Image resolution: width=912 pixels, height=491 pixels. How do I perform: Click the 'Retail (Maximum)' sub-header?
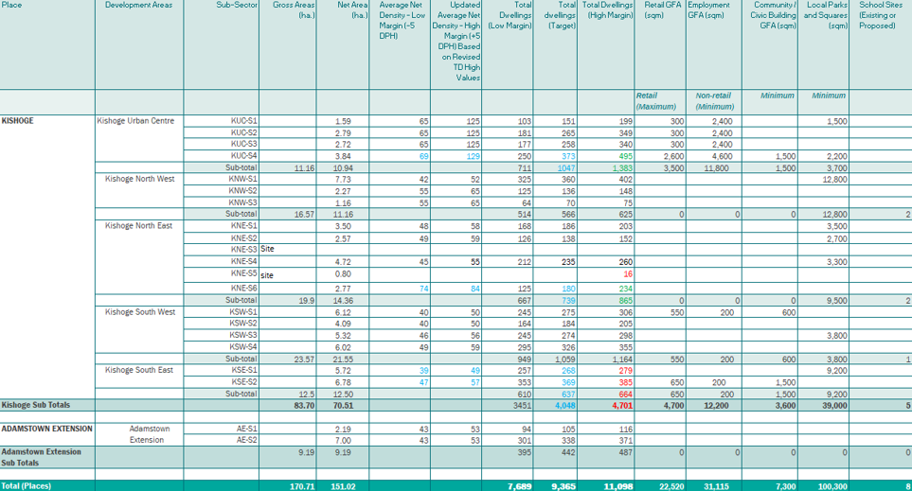tap(655, 101)
